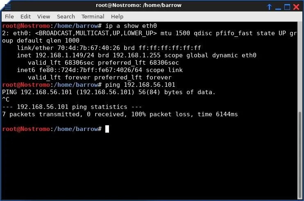Viewport: 304px width, 201px height.
Task: Click the 'mtu 1500' value
Action: pos(175,33)
